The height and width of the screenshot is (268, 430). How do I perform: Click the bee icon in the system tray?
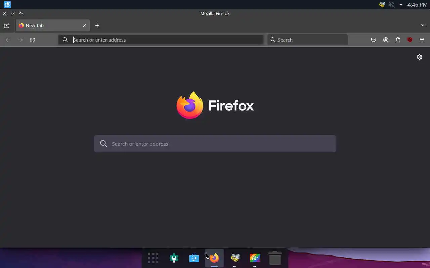tap(382, 5)
